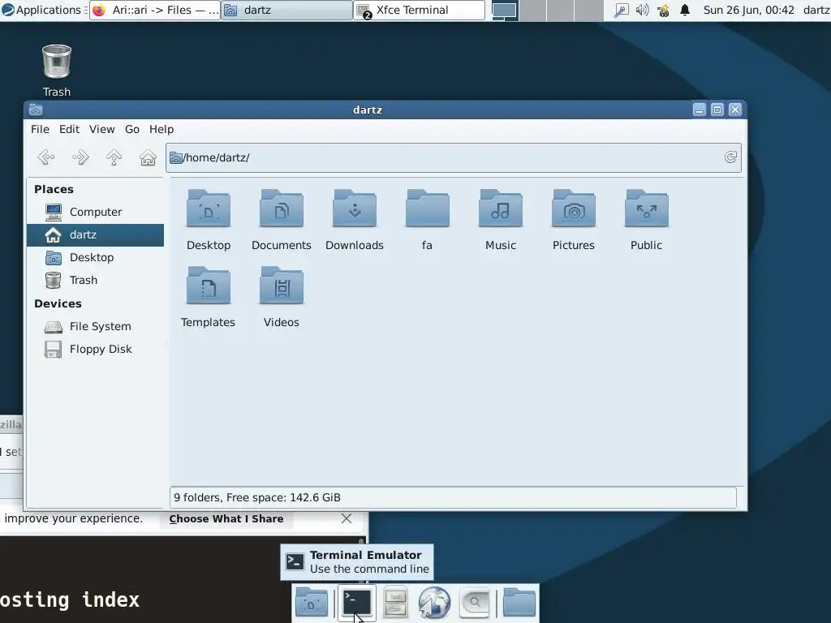Open the Videos folder
The width and height of the screenshot is (831, 623).
point(282,297)
